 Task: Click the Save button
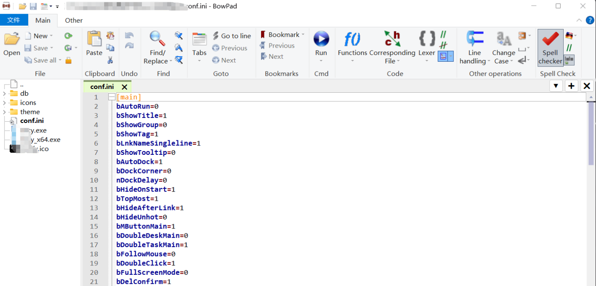tap(36, 48)
